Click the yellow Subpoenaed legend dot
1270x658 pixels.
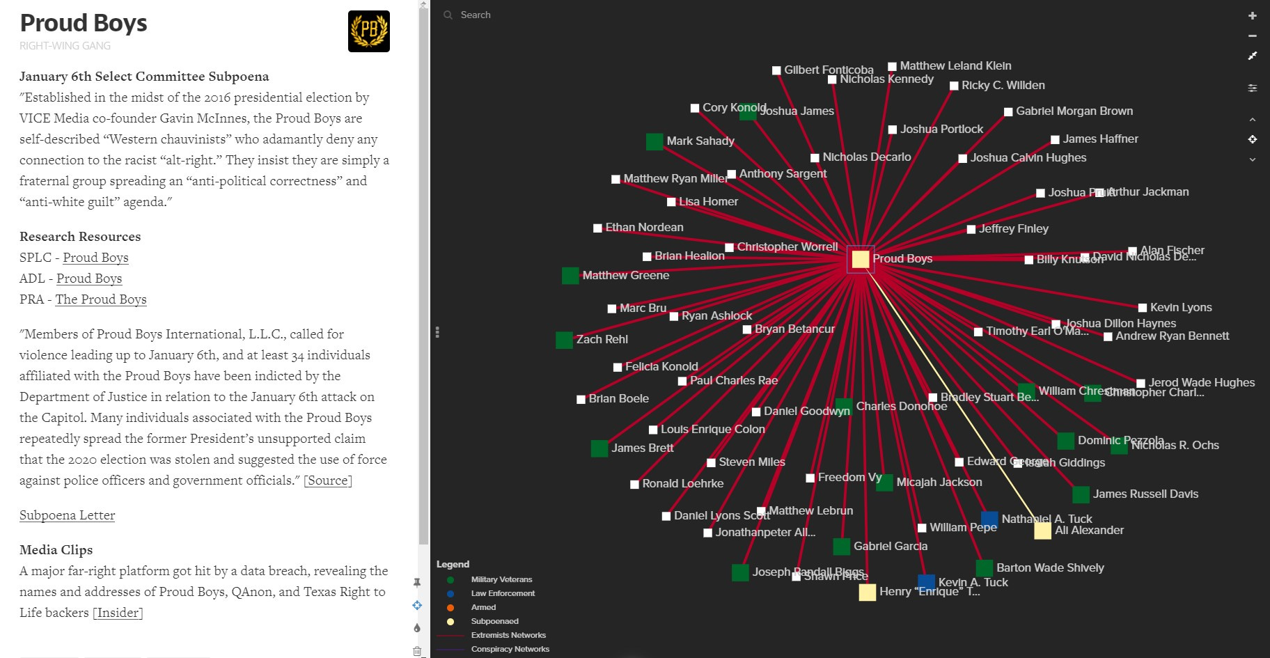pyautogui.click(x=450, y=621)
